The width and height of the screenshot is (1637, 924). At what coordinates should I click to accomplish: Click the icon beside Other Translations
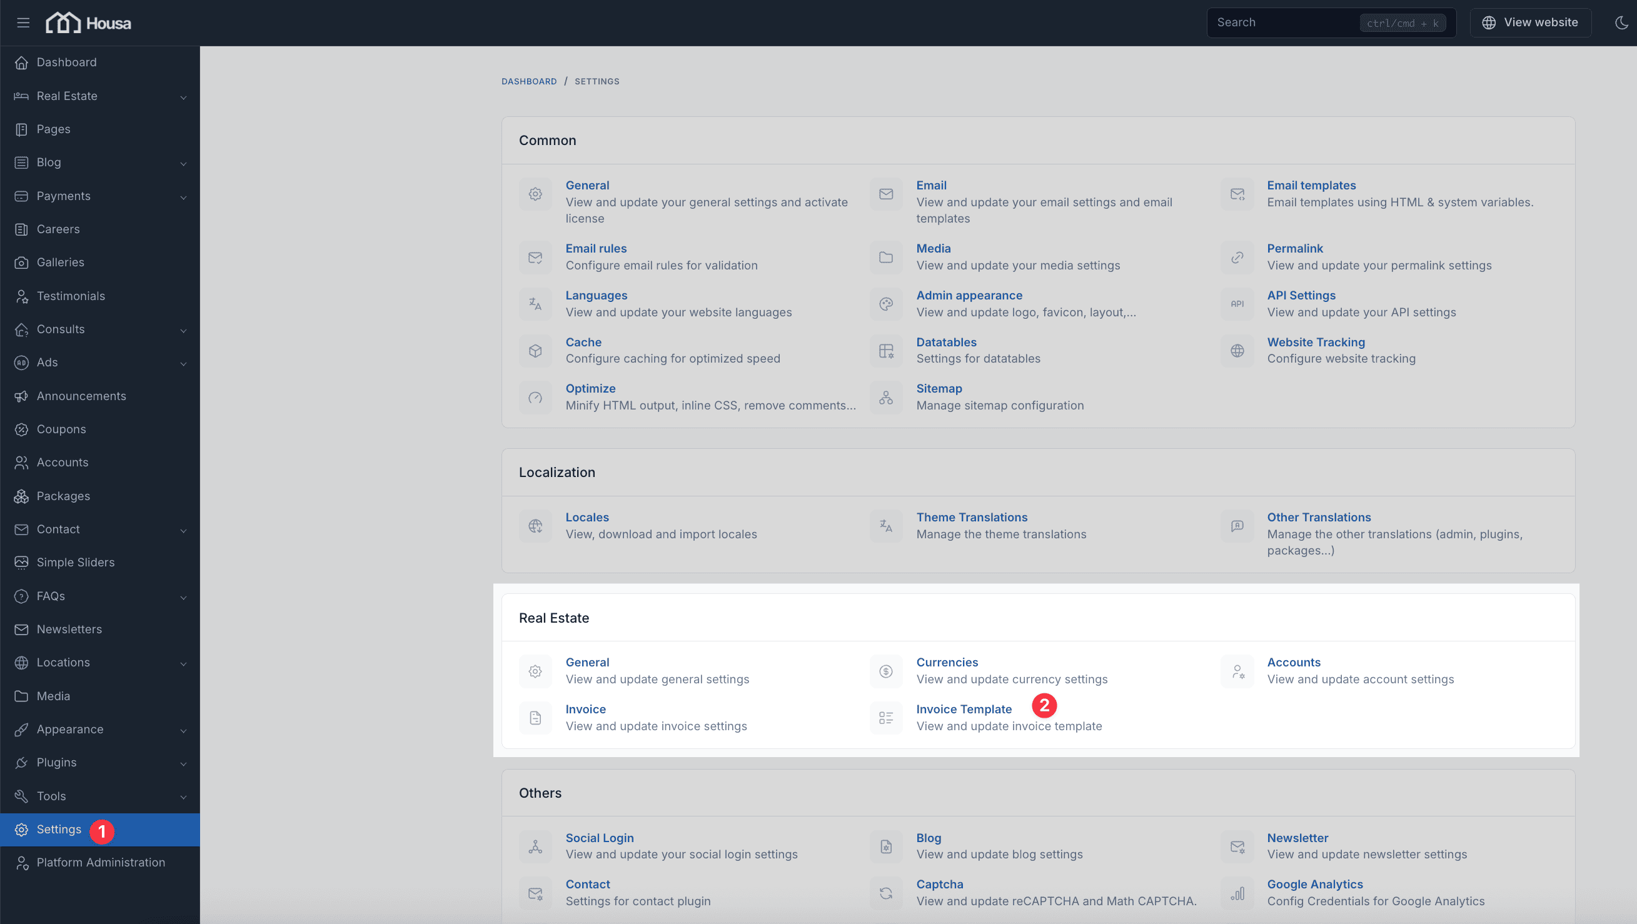tap(1237, 526)
